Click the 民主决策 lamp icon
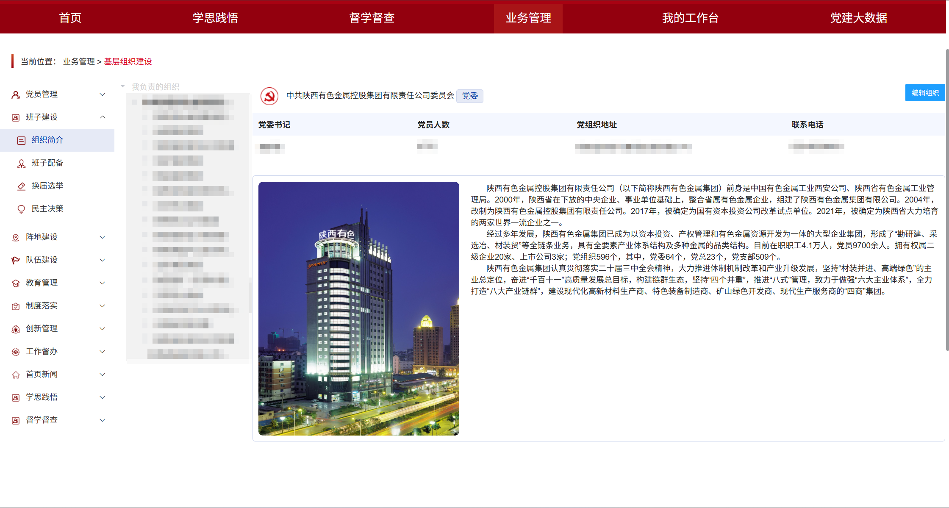This screenshot has width=949, height=508. point(21,208)
